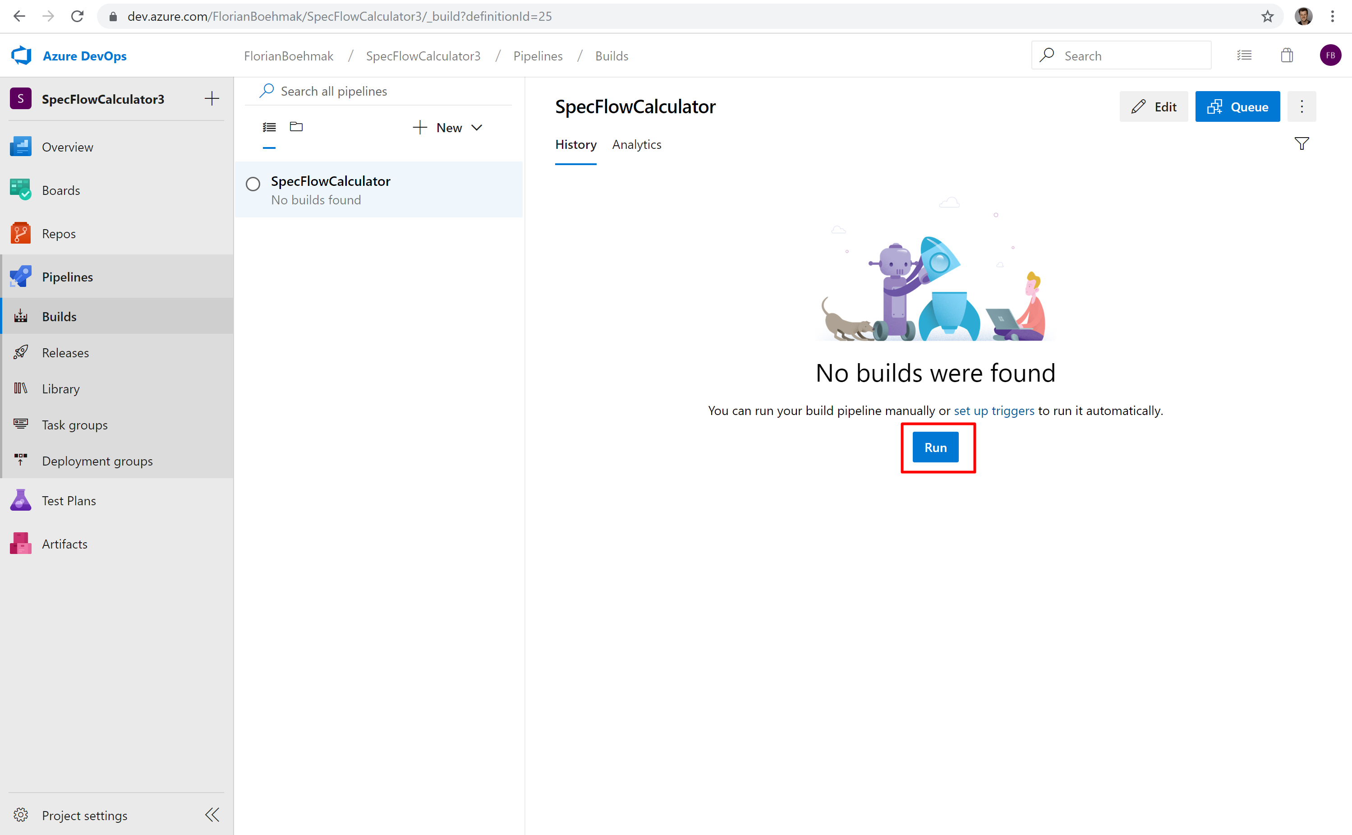Switch to the Analytics tab
The height and width of the screenshot is (835, 1352).
[636, 145]
